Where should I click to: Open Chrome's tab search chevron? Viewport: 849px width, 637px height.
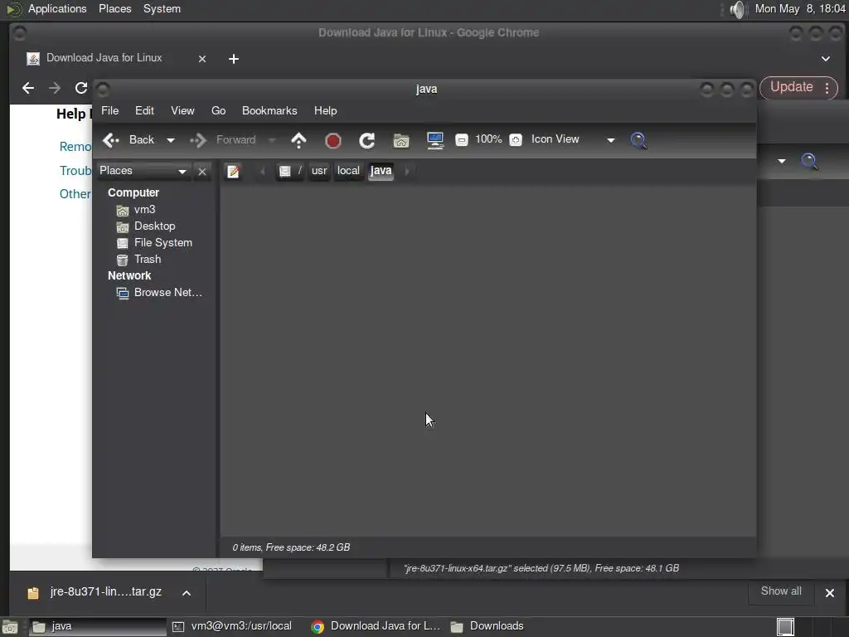click(825, 59)
